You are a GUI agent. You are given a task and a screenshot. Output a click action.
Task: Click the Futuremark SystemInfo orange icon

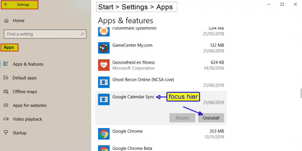[x=104, y=31]
